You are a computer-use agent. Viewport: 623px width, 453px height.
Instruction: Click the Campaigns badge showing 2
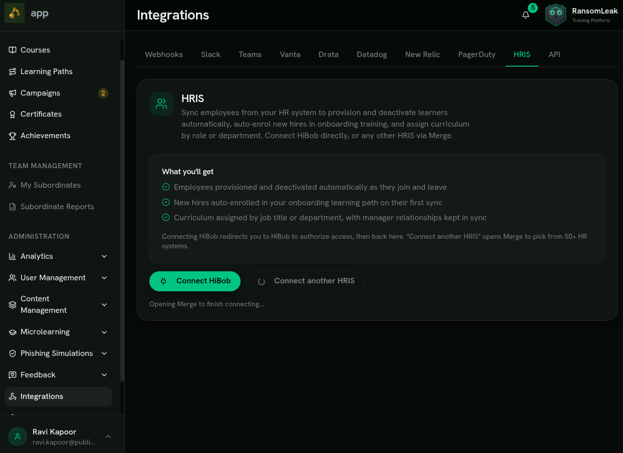[x=103, y=93]
